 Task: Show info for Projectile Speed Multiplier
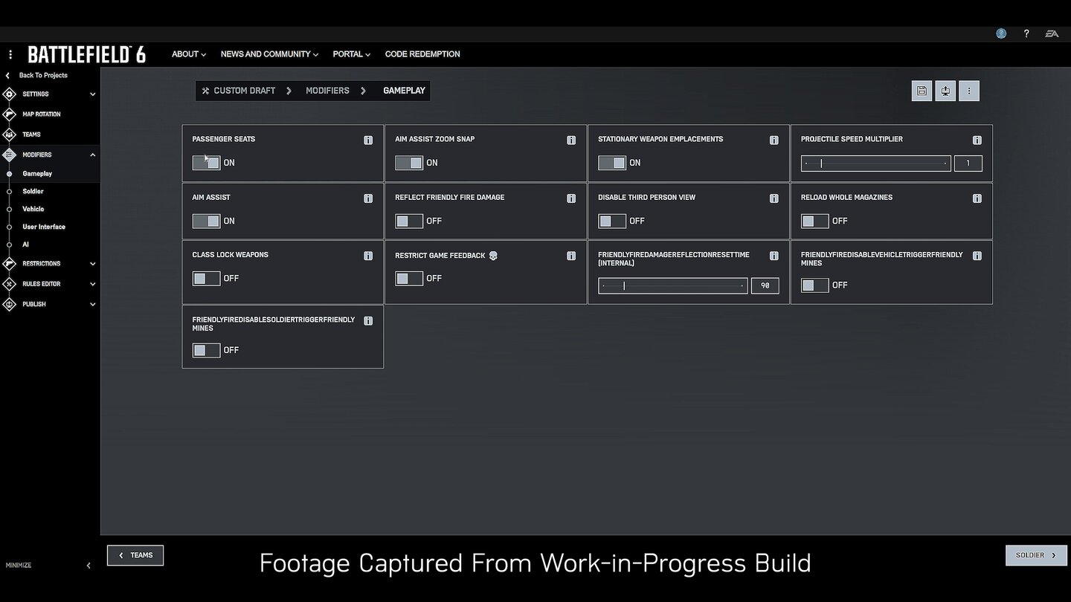pyautogui.click(x=977, y=140)
